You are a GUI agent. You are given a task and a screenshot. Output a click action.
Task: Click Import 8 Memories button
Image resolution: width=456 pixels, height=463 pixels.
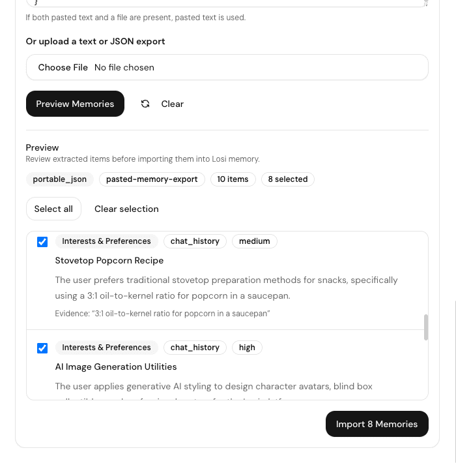[377, 424]
